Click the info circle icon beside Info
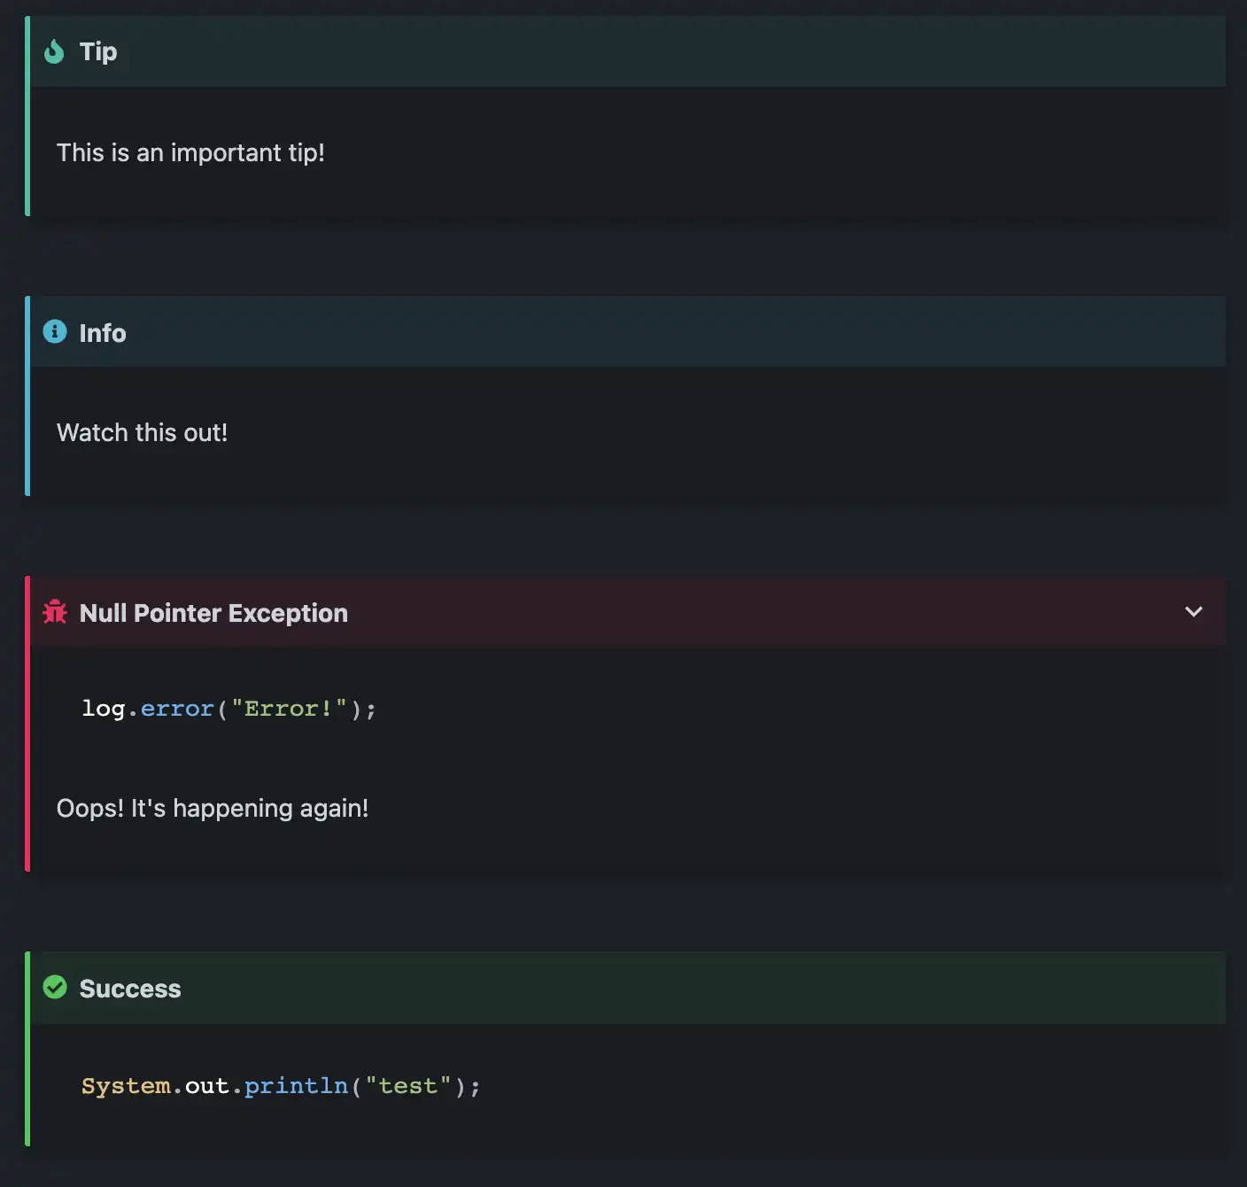Image resolution: width=1247 pixels, height=1187 pixels. [x=54, y=331]
